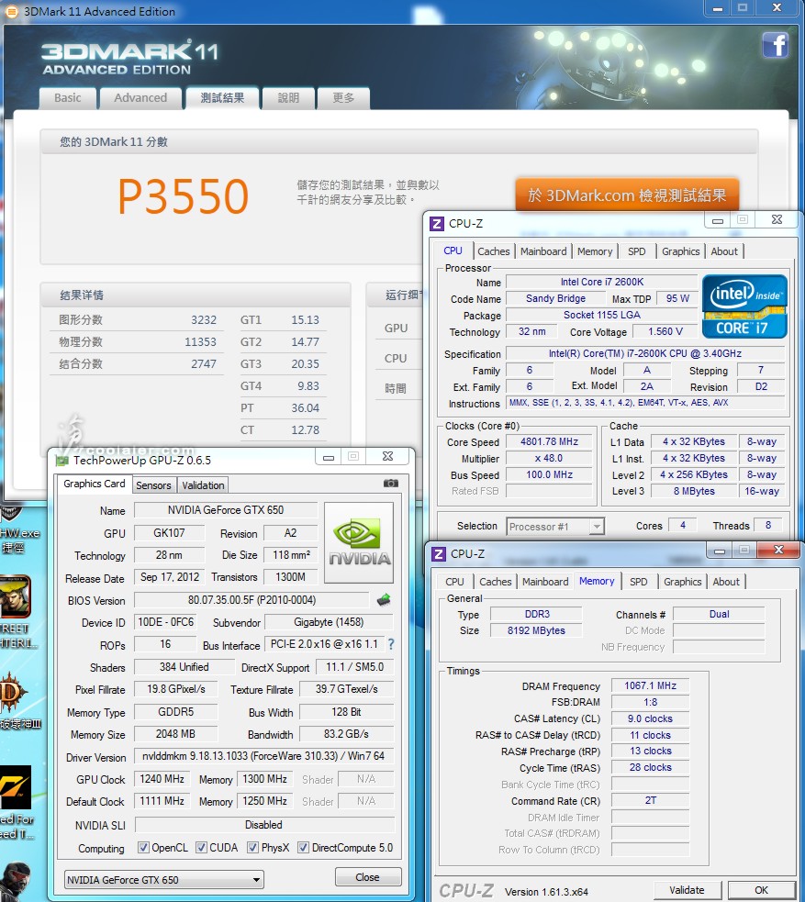Click the CPU-Z Z icon, Memory window
This screenshot has width=805, height=902.
pyautogui.click(x=439, y=554)
